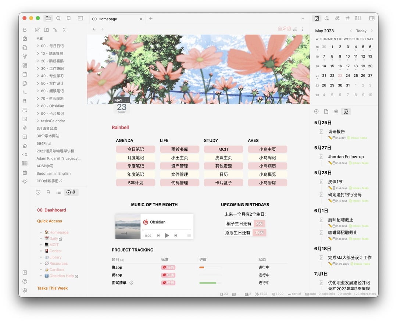Collapse all folders icon
This screenshot has width=397, height=322.
64,30
